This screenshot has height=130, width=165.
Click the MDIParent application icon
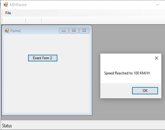6,5
